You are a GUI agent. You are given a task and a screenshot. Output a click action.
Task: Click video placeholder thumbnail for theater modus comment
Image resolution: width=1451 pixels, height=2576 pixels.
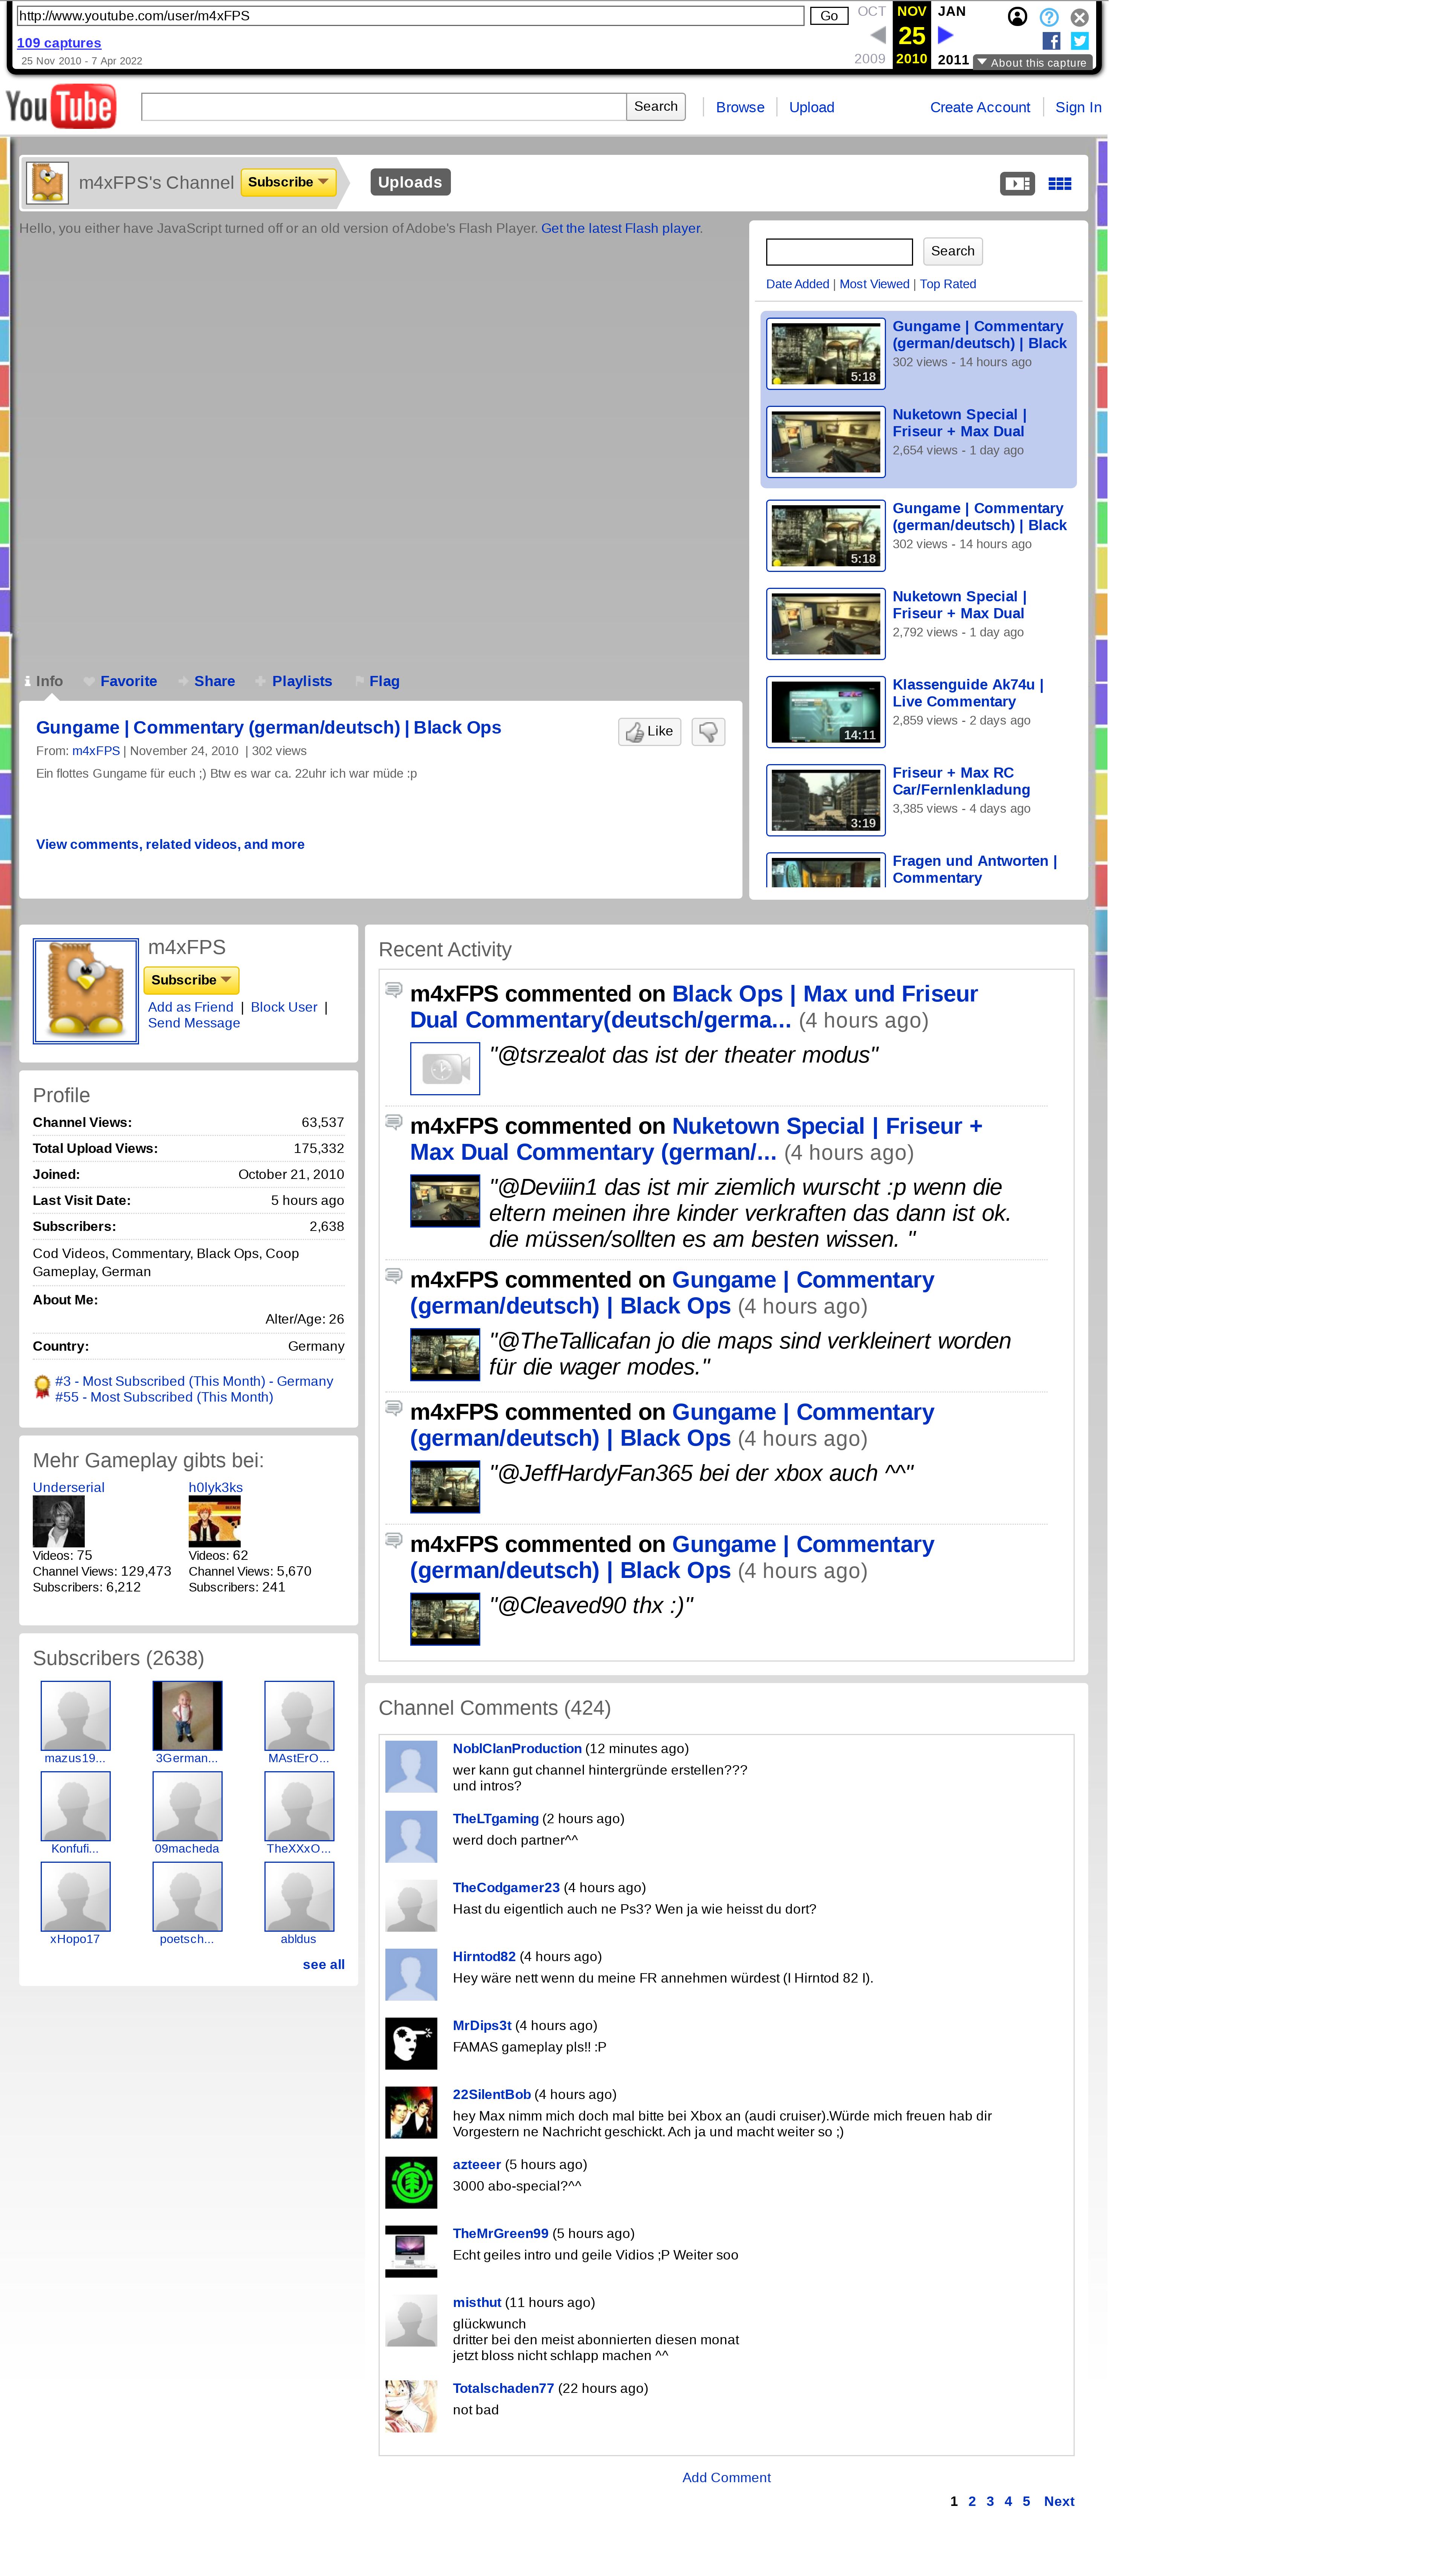(x=445, y=1068)
